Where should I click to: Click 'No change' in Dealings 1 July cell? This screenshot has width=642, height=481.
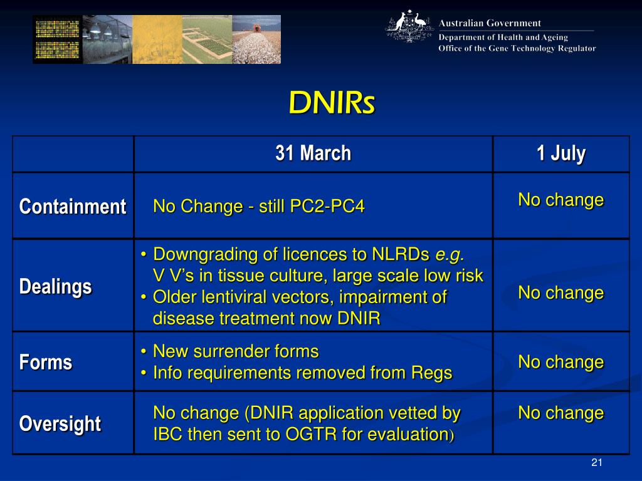click(561, 293)
